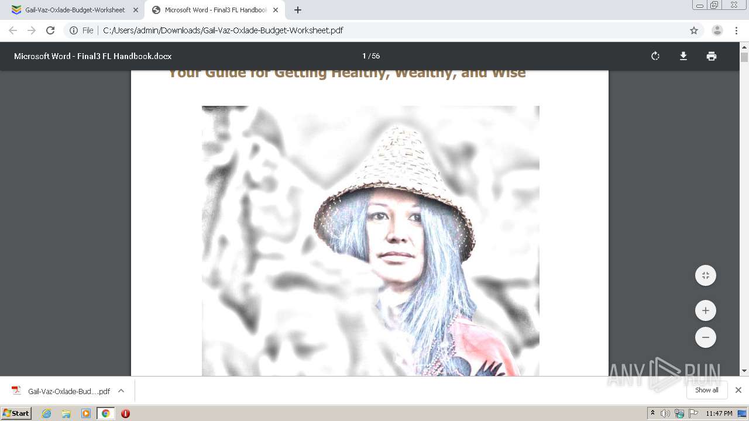Click the Action Center flag icon
The height and width of the screenshot is (421, 749).
point(693,413)
